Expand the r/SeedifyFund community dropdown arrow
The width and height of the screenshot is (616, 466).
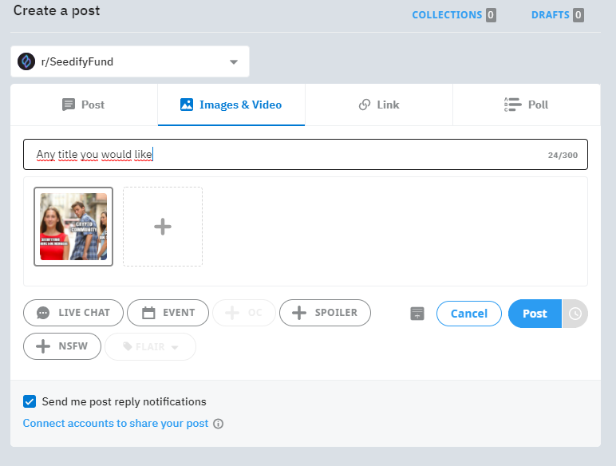(x=234, y=62)
